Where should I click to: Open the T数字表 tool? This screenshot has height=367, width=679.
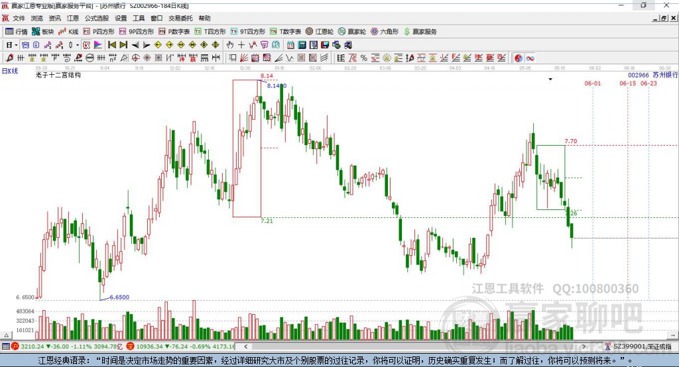point(285,32)
